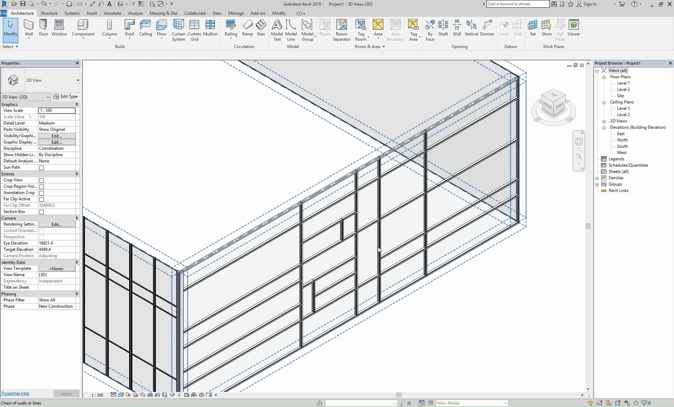The height and width of the screenshot is (407, 674).
Task: Click the Visibility/Graphics Edit button
Action: click(x=57, y=136)
